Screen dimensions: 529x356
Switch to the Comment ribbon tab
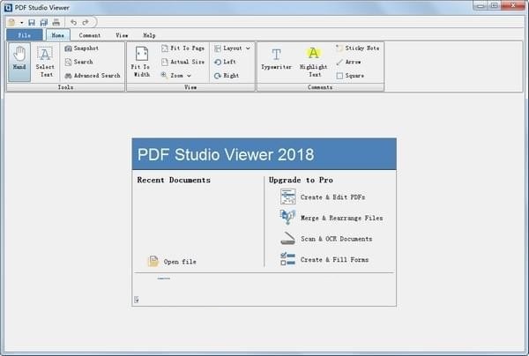90,35
